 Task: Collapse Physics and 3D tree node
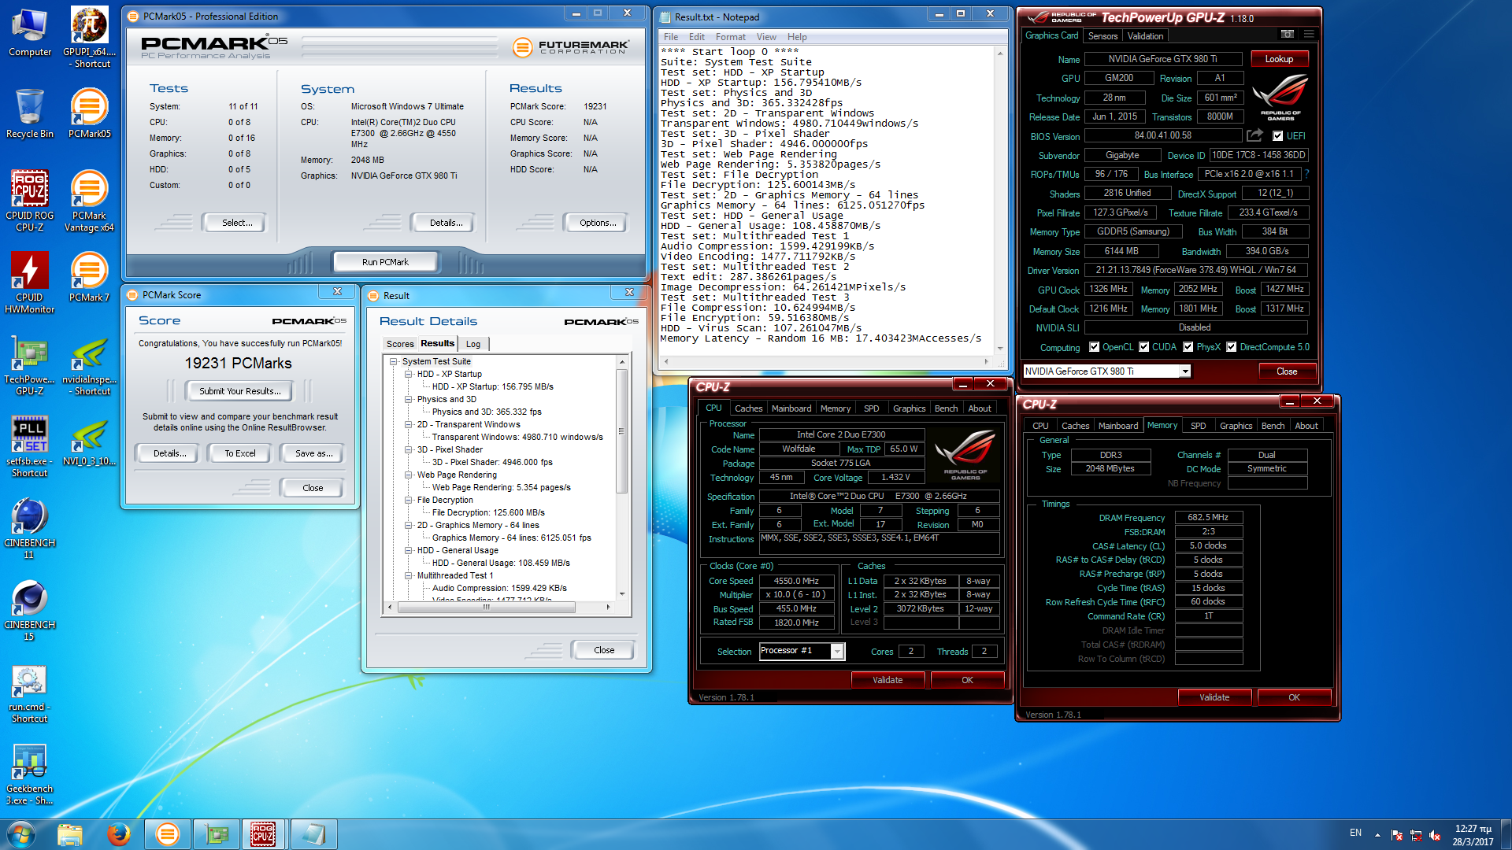tap(409, 400)
